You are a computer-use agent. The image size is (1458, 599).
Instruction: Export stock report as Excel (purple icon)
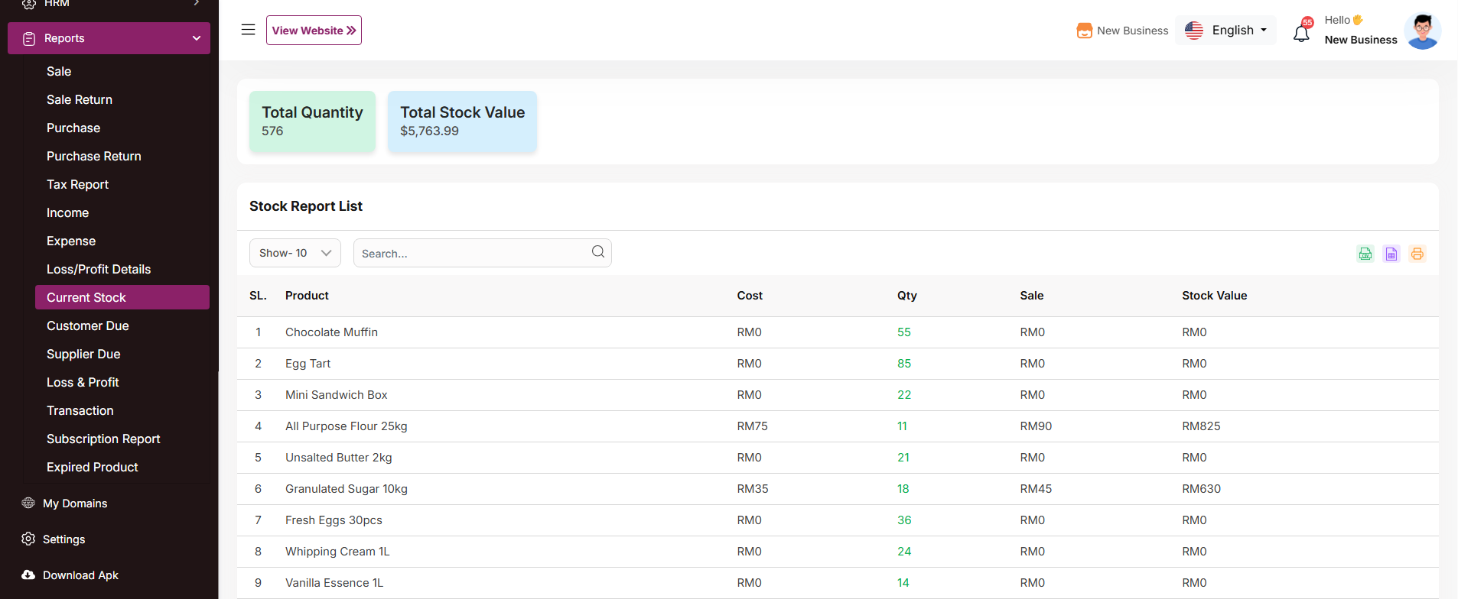[x=1391, y=254]
